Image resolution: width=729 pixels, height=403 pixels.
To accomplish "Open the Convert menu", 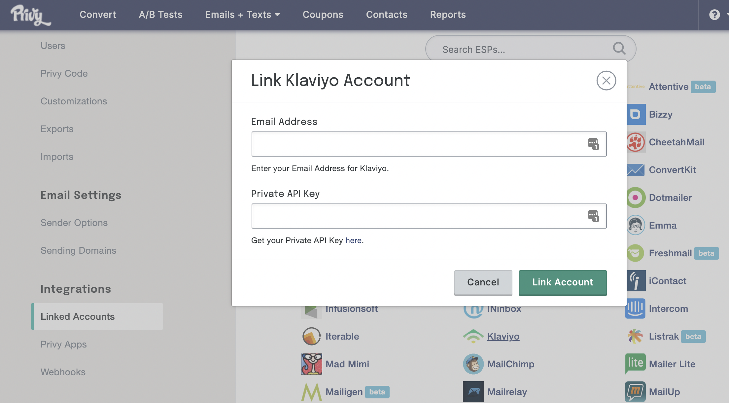I will (x=98, y=15).
